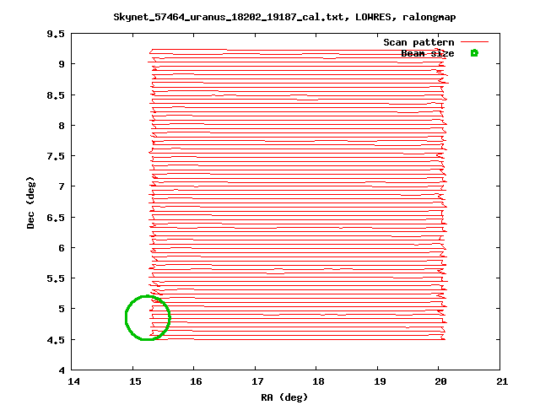Click the y-axis tick label 4
The width and height of the screenshot is (540, 405).
tap(62, 370)
